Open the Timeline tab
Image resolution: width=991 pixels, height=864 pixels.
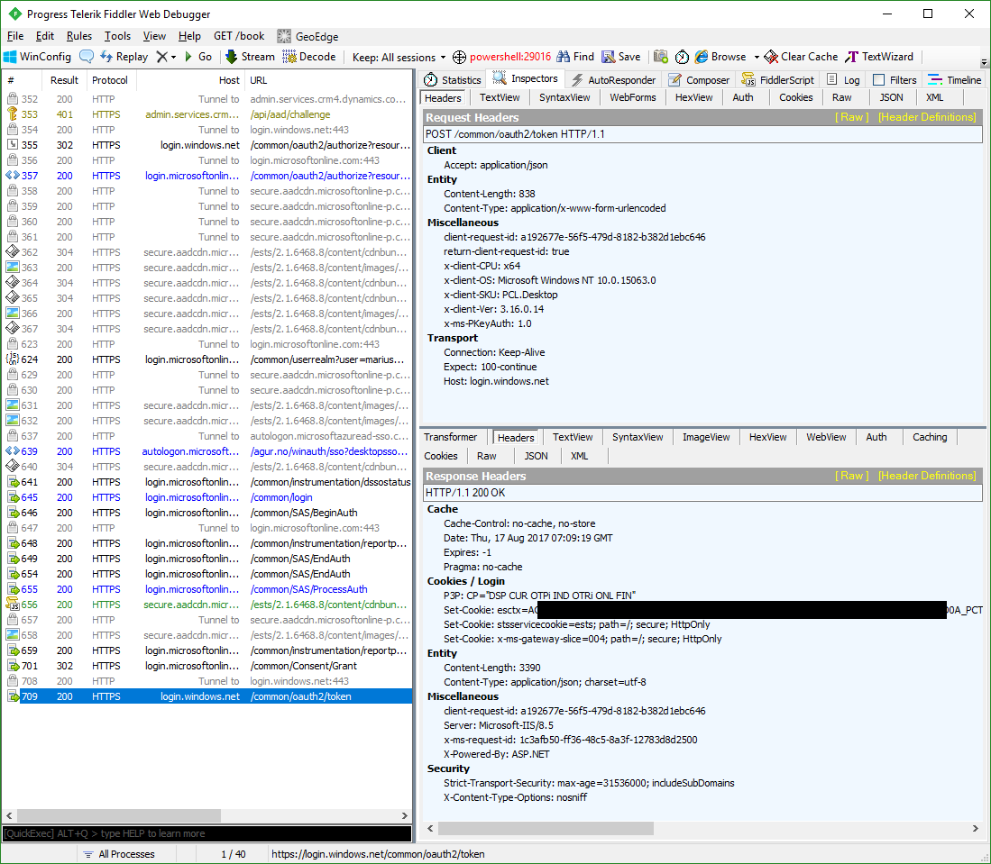[954, 79]
